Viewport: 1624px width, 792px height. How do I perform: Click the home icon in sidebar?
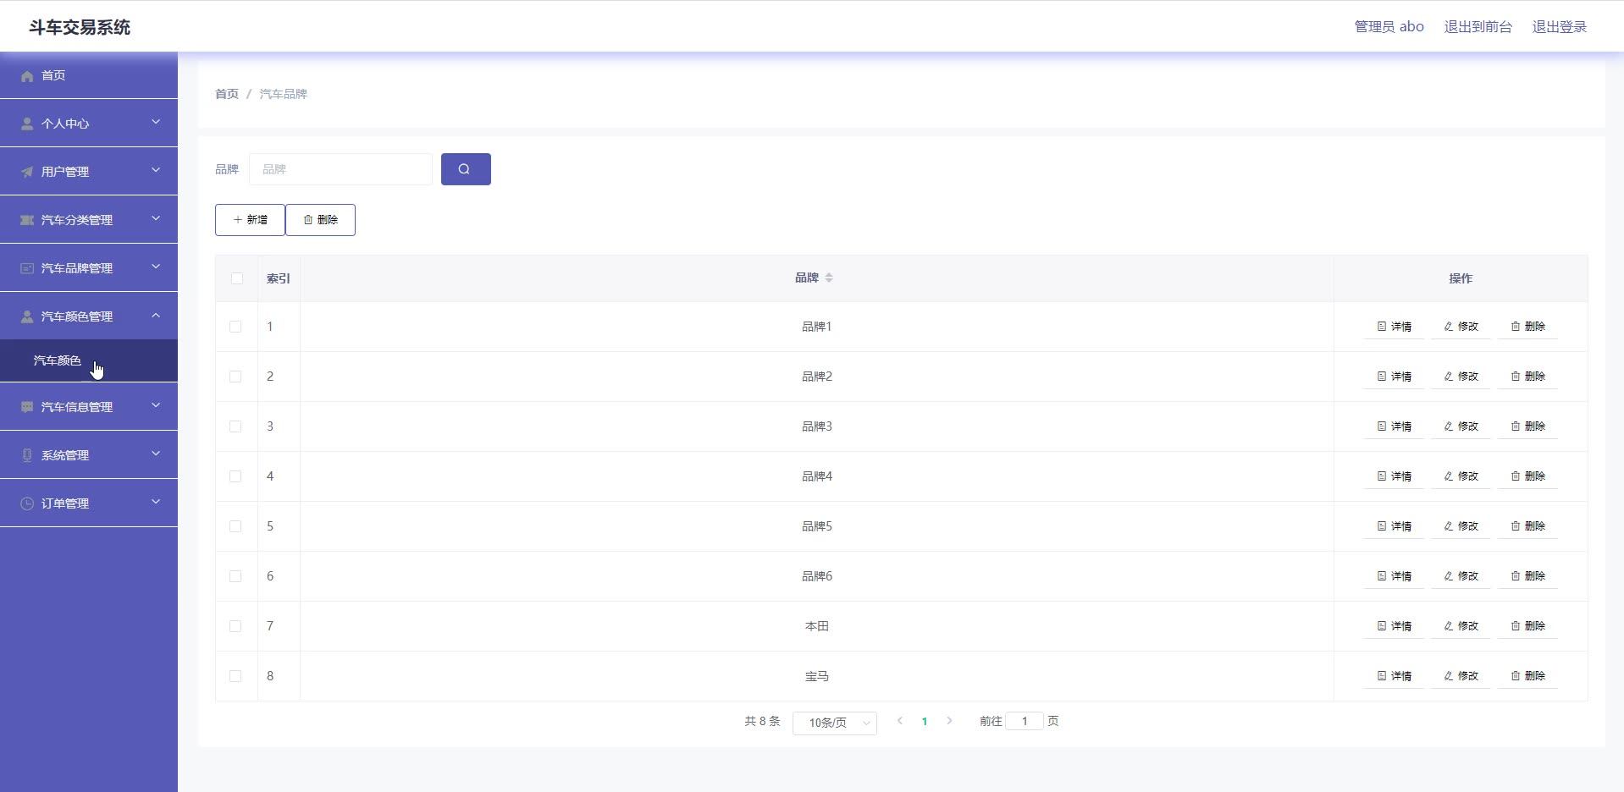click(x=27, y=76)
